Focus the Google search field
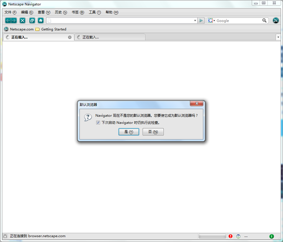This screenshot has width=283, height=242. 239,21
